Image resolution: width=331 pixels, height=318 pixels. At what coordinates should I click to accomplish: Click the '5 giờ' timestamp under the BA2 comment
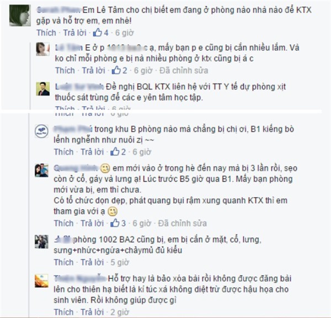[120, 262]
